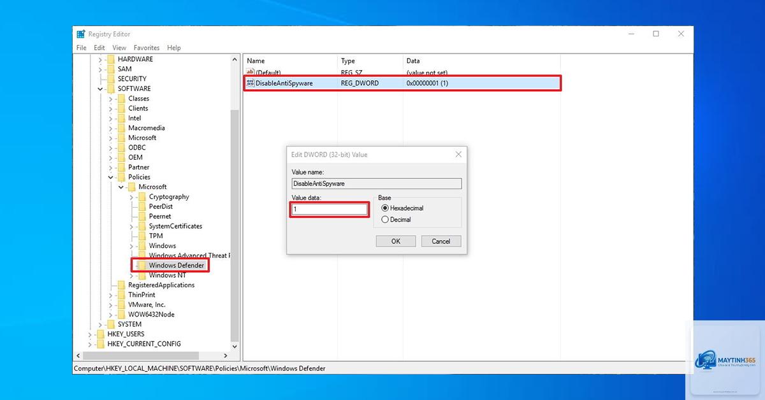Click the Partner key folder icon
The height and width of the screenshot is (400, 765).
point(121,168)
